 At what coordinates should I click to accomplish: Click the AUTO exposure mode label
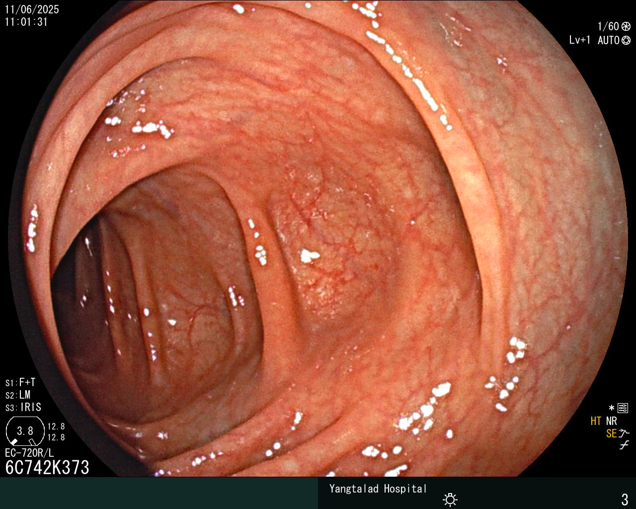[x=609, y=40]
